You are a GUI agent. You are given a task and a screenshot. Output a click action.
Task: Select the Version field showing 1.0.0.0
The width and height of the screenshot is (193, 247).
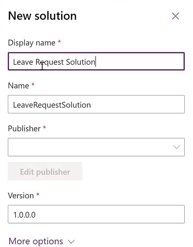click(x=96, y=214)
